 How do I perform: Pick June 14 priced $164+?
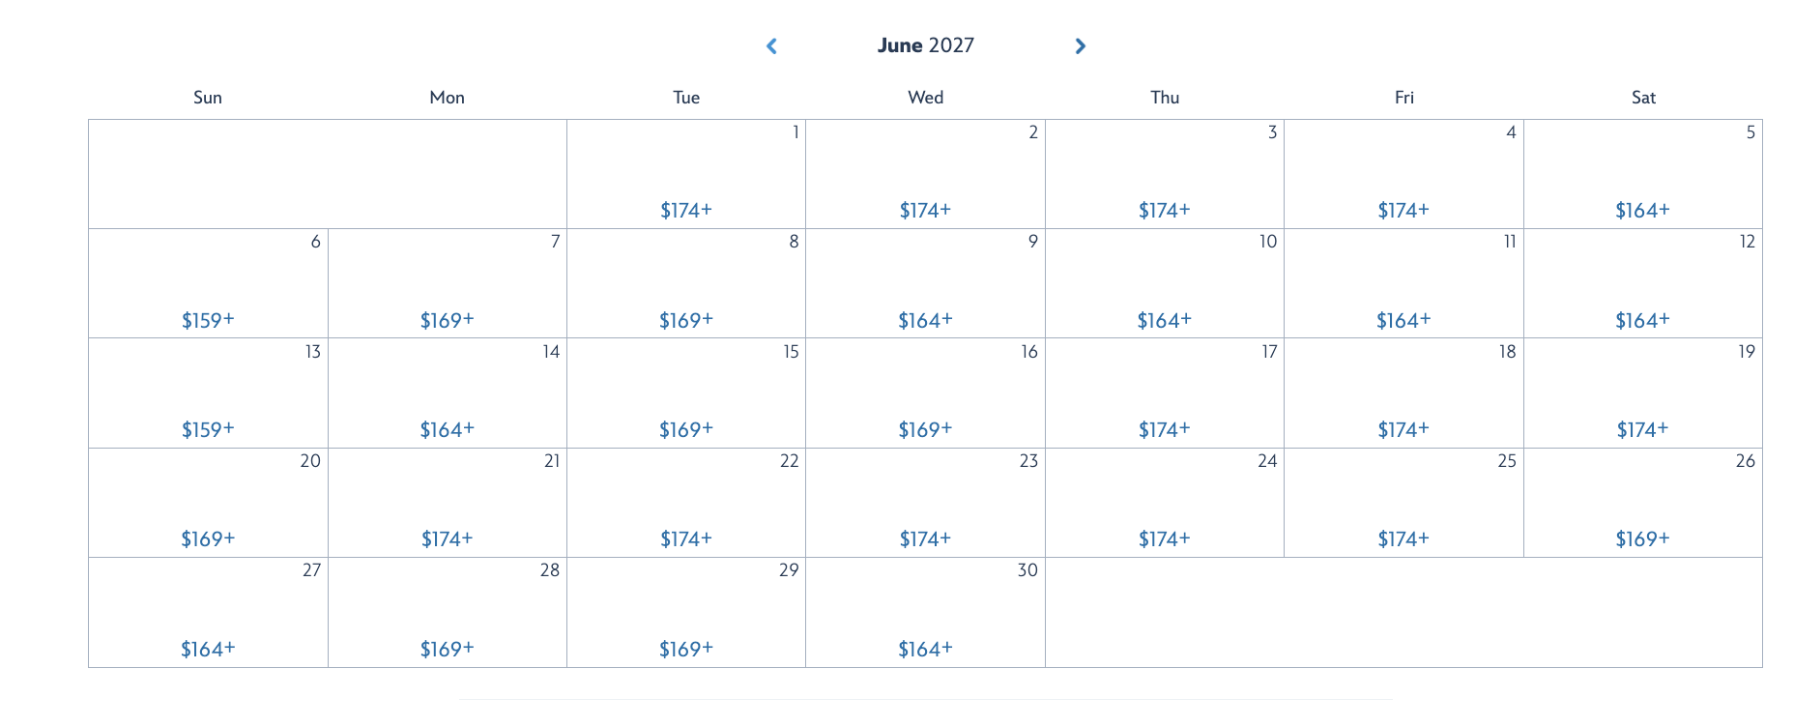pos(447,429)
